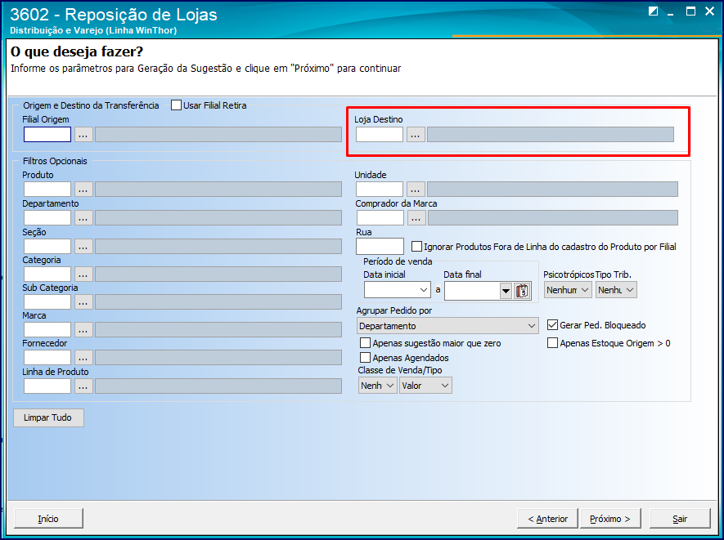Click the Linha de Produto code field
The height and width of the screenshot is (540, 724).
[47, 386]
